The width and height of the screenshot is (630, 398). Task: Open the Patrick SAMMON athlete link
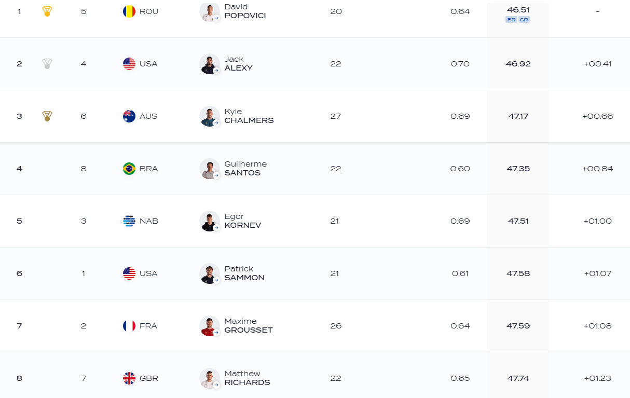pyautogui.click(x=244, y=273)
